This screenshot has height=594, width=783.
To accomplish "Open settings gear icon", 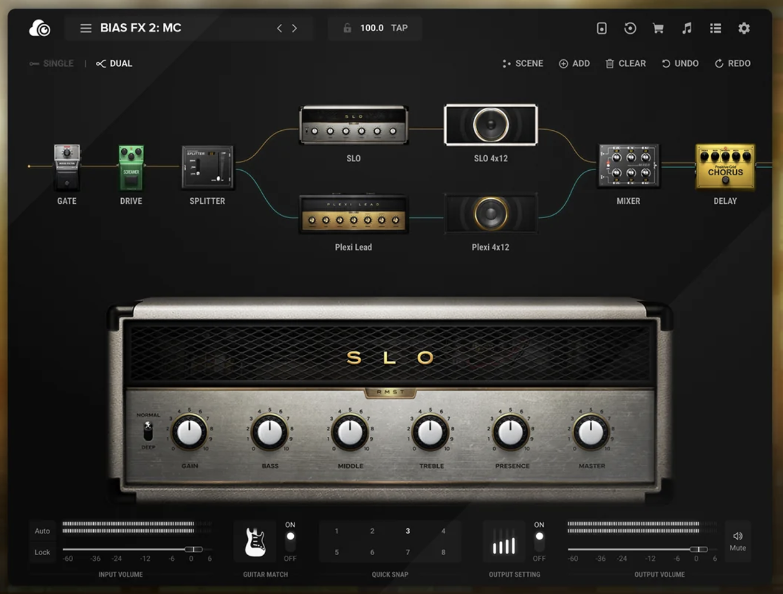I will pos(744,28).
